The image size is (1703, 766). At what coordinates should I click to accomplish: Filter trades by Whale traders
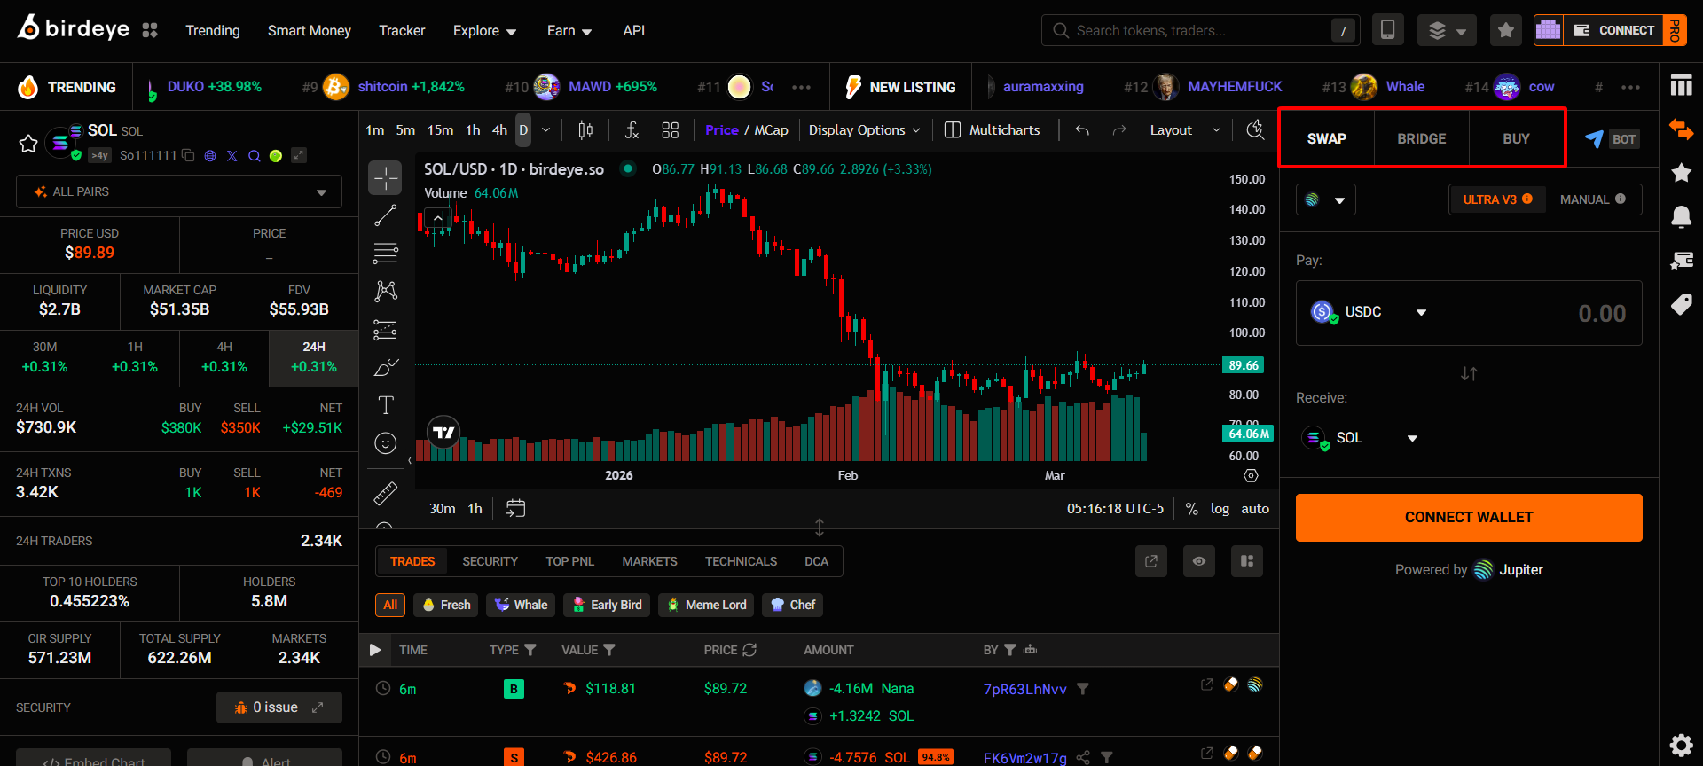pyautogui.click(x=521, y=605)
